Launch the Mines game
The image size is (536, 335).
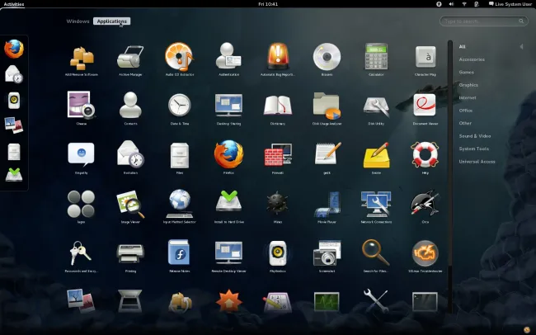(278, 204)
